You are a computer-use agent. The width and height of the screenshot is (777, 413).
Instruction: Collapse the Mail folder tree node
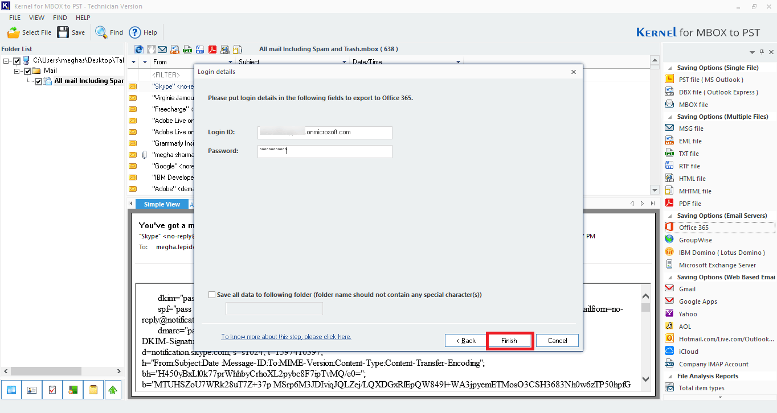(17, 71)
